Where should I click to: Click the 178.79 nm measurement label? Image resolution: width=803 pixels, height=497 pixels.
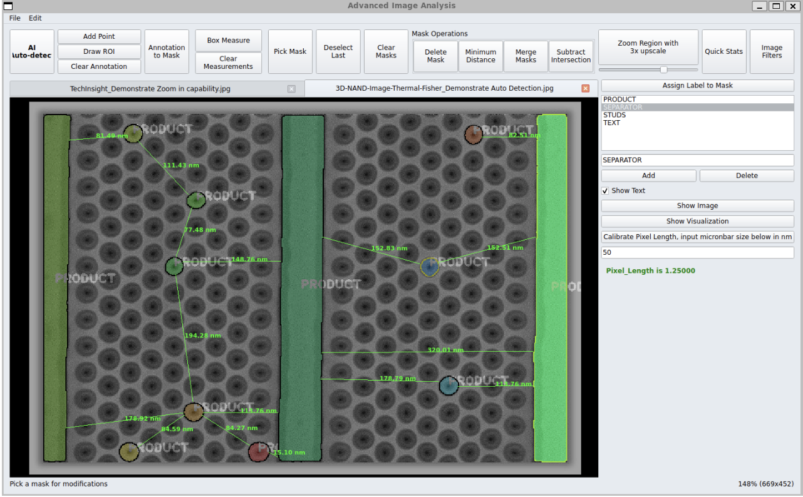(398, 379)
